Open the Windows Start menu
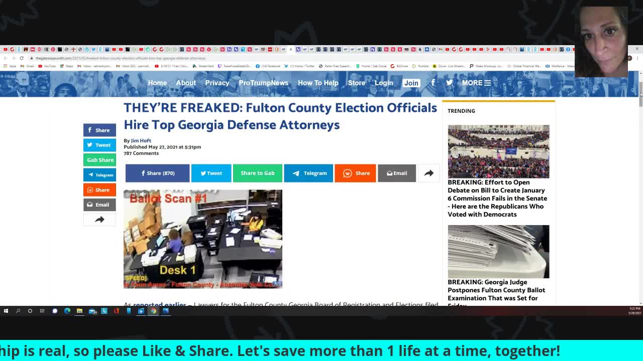The width and height of the screenshot is (643, 361). pos(6,311)
